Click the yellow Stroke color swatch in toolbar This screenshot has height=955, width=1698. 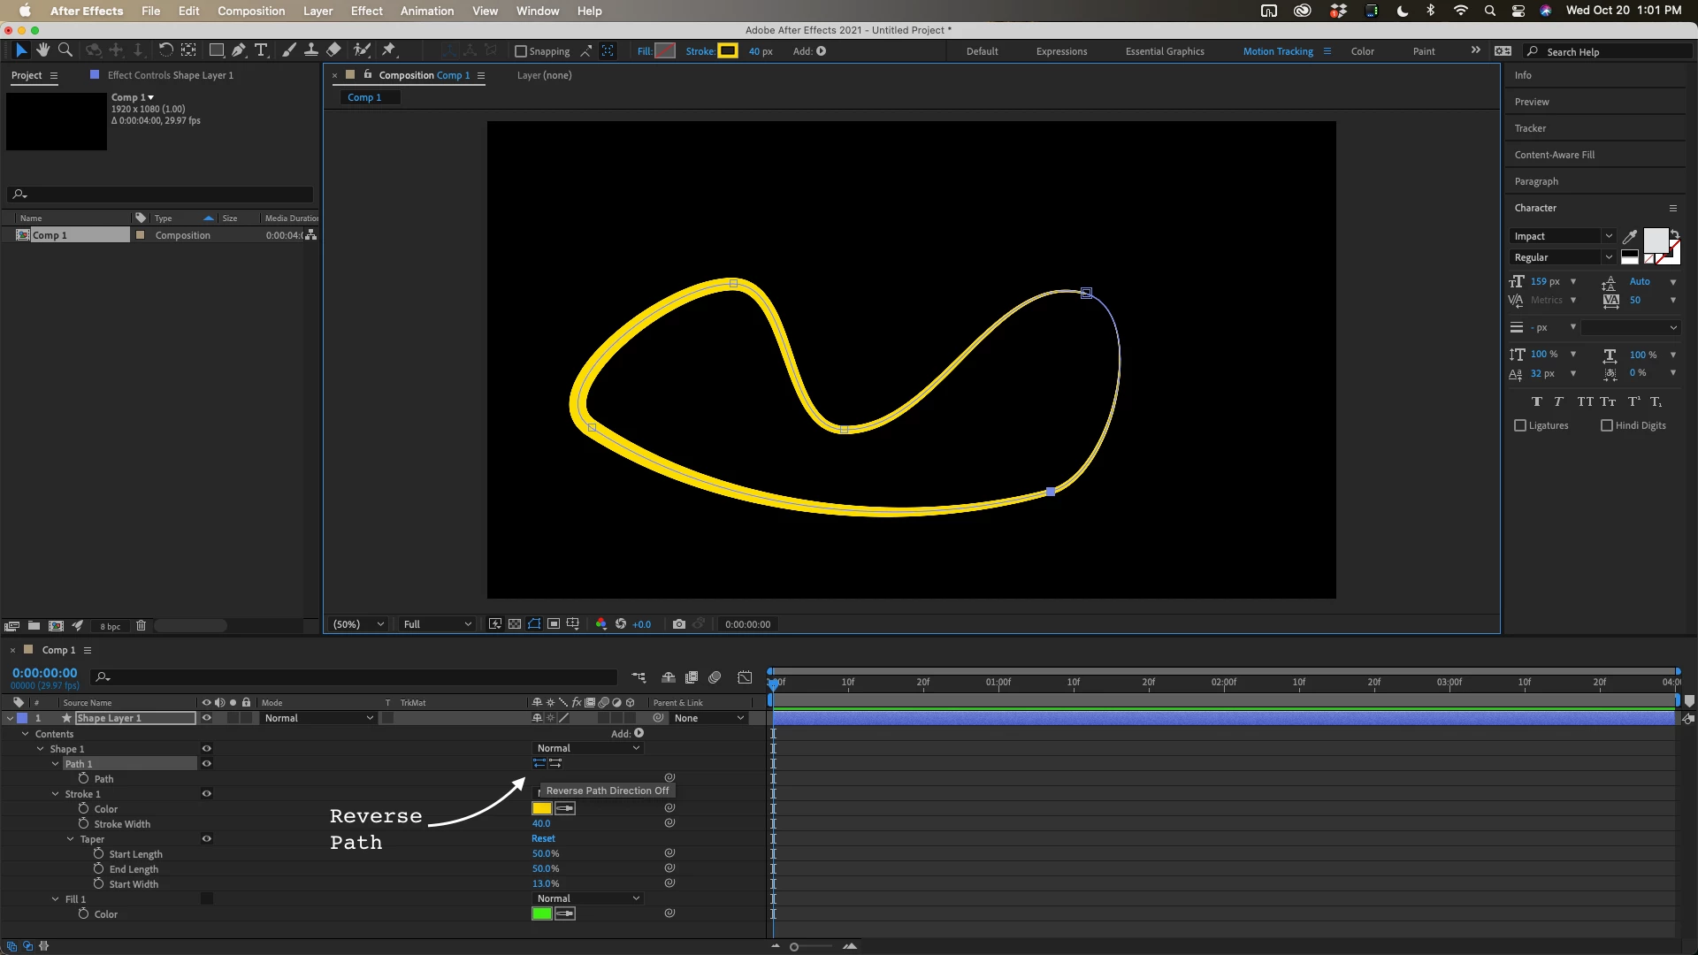click(728, 51)
